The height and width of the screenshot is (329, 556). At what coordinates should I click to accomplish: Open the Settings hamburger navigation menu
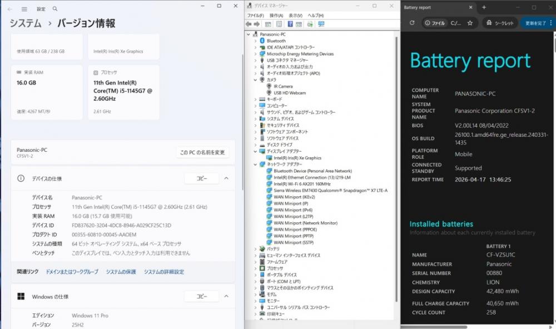24,9
